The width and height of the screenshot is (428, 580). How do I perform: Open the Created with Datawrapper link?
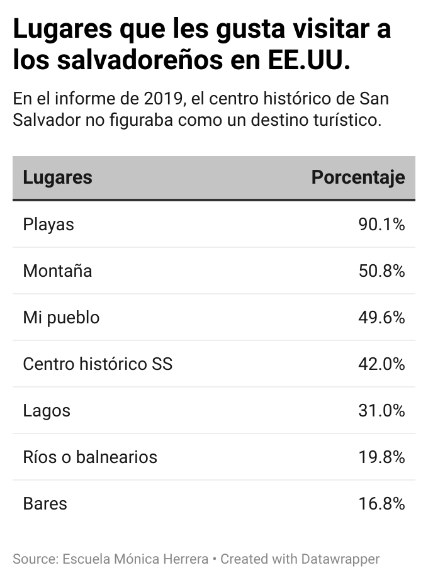tap(300, 559)
